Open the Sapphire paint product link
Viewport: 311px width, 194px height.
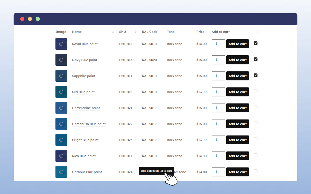83,76
